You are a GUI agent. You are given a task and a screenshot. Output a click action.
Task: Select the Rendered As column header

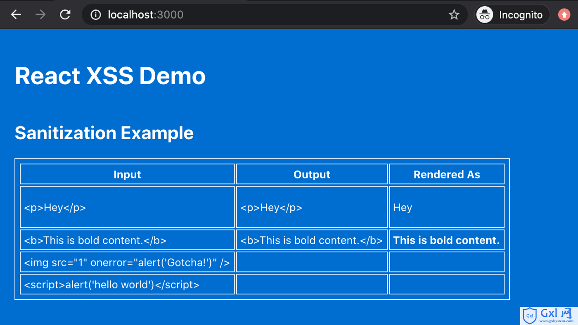tap(447, 174)
